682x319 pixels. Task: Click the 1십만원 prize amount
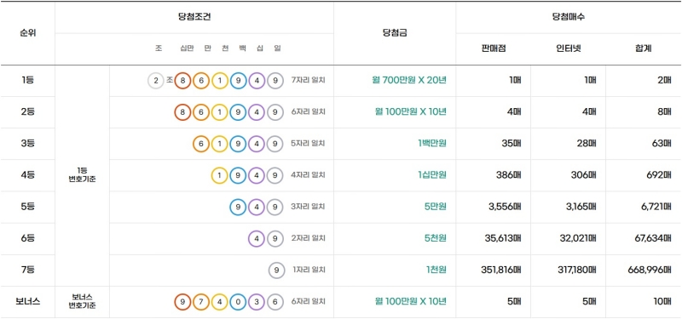432,175
